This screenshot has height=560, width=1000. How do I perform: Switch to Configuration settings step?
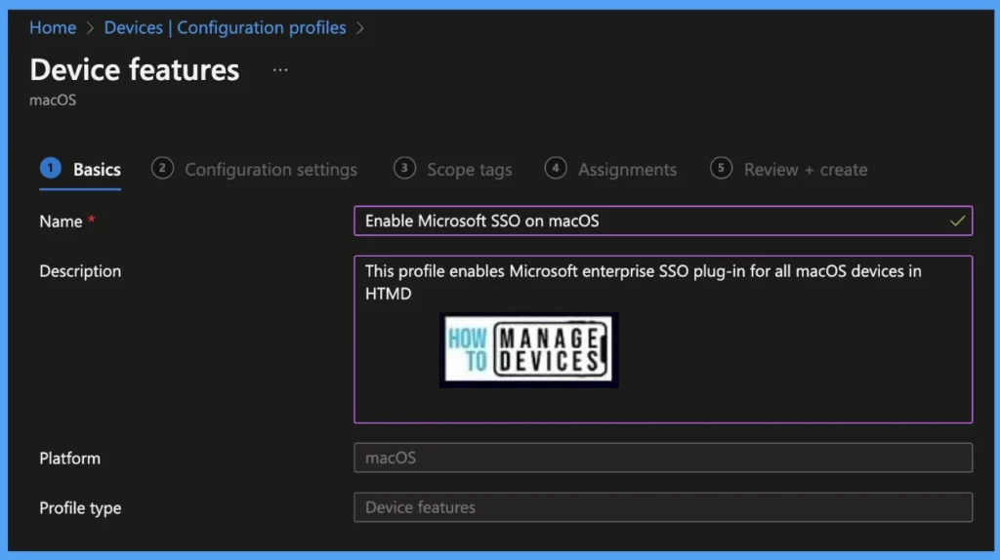point(255,170)
